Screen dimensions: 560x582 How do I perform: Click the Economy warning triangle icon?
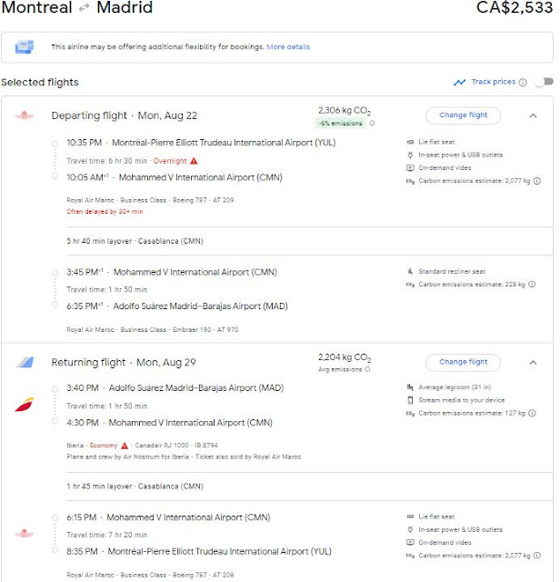[x=125, y=446]
